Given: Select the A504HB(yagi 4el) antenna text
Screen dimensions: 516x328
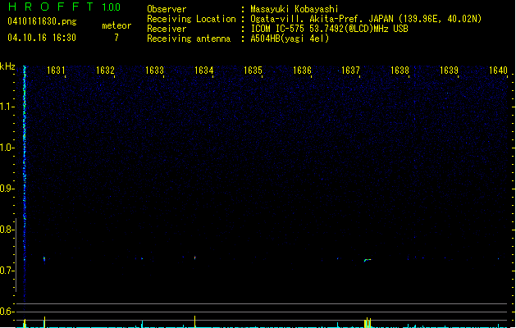Looking at the screenshot, I should 290,39.
